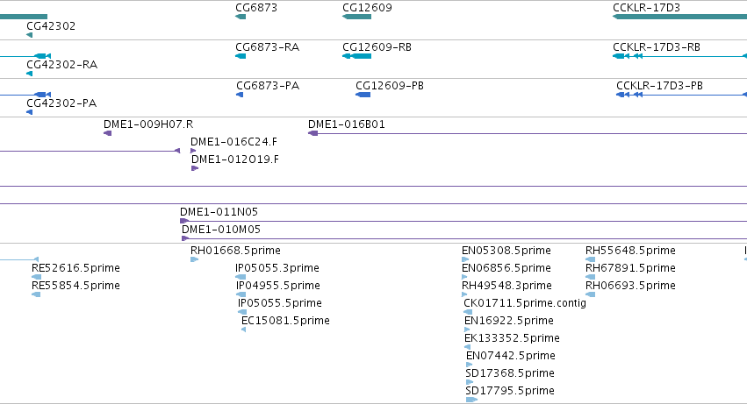Click the CK01711.5prime.contig label
The height and width of the screenshot is (404, 747).
tap(525, 303)
